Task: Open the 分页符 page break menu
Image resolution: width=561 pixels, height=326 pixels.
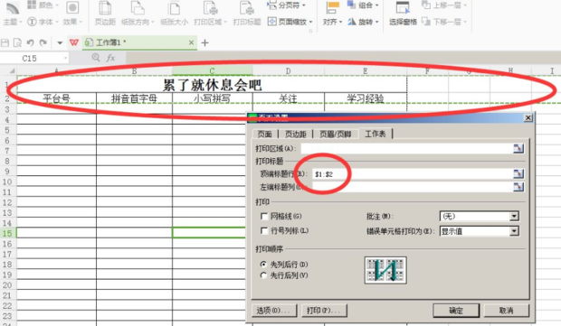Action: point(286,5)
